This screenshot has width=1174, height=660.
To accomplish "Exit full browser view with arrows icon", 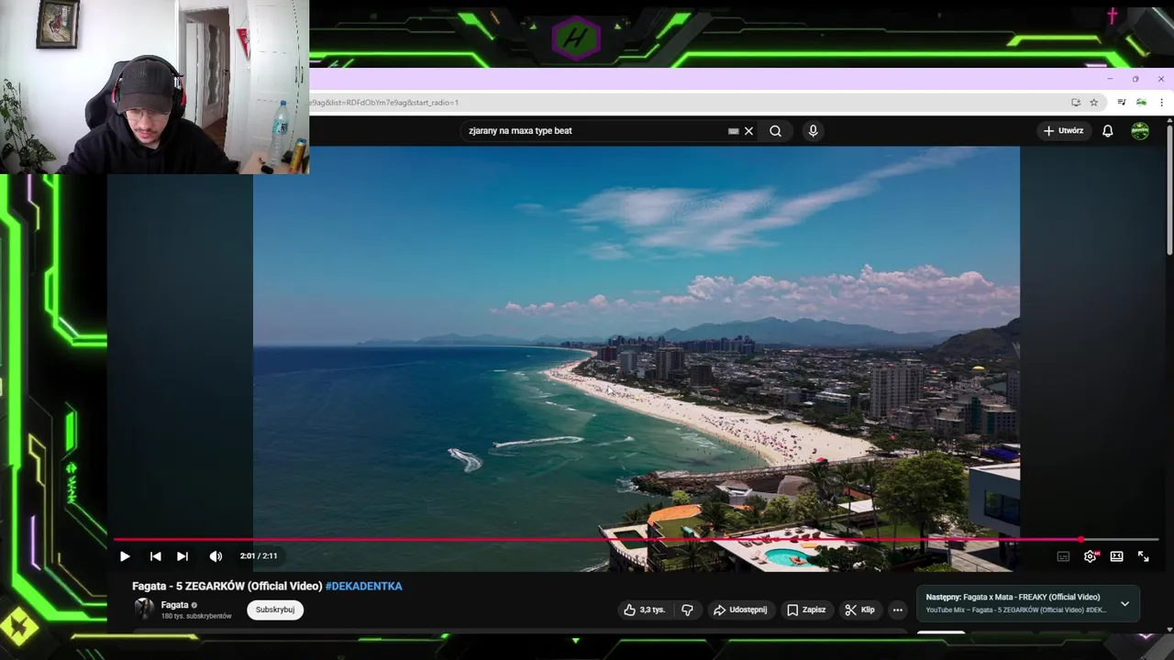I will click(x=1143, y=556).
